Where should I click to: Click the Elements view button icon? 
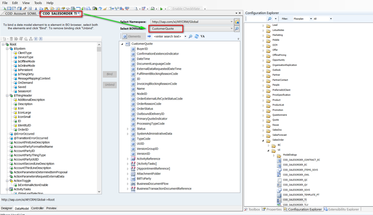pyautogui.click(x=125, y=36)
